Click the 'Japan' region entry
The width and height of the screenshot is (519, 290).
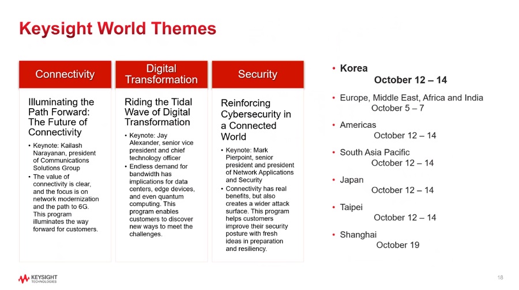352,180
